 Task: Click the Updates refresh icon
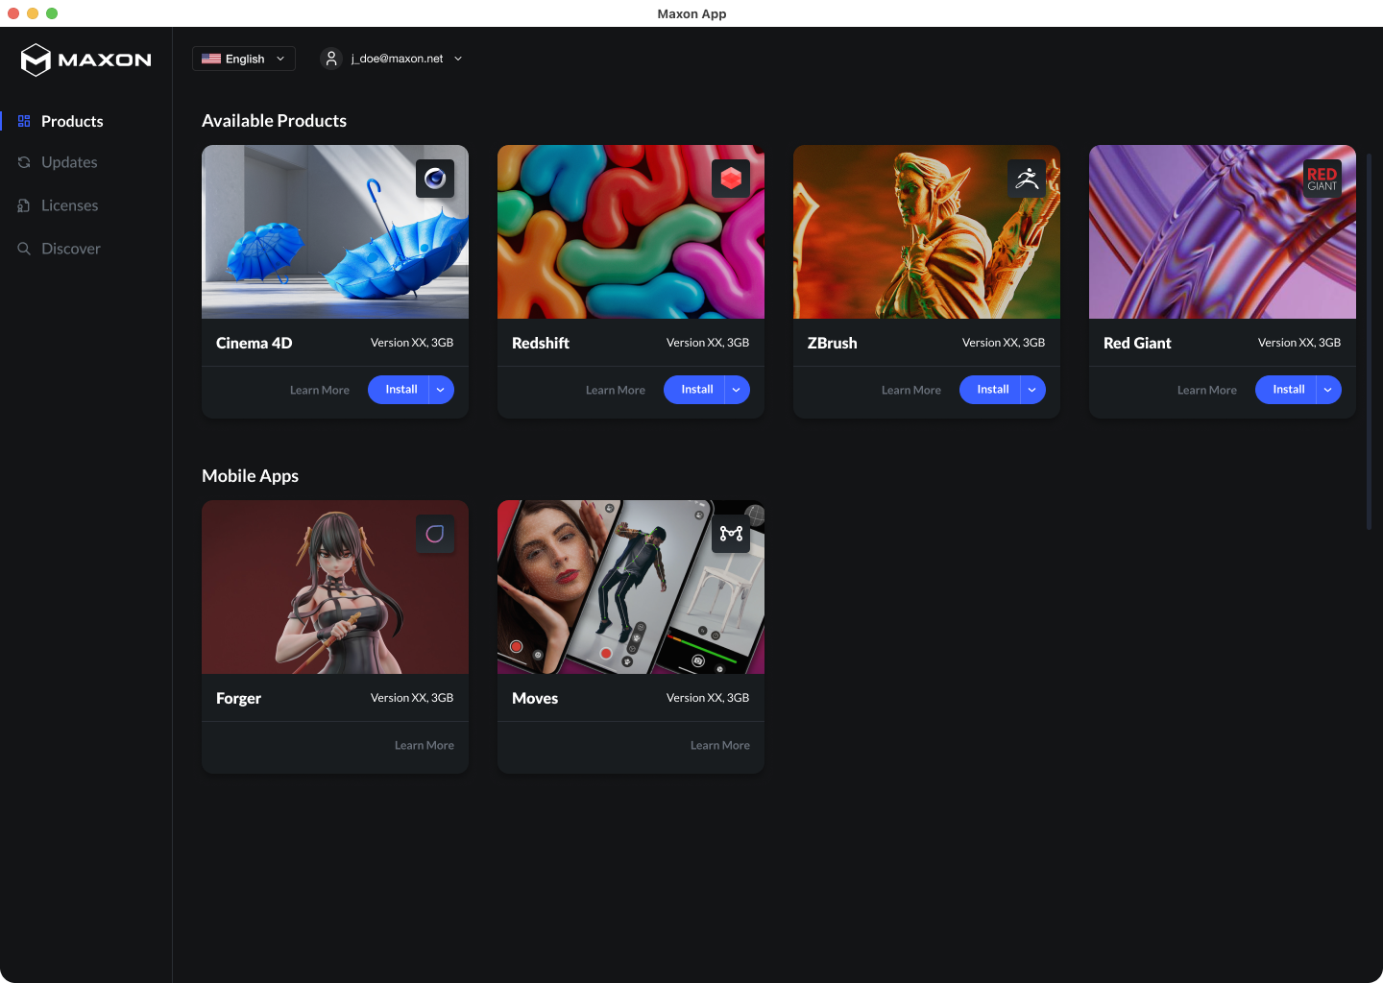pos(24,162)
